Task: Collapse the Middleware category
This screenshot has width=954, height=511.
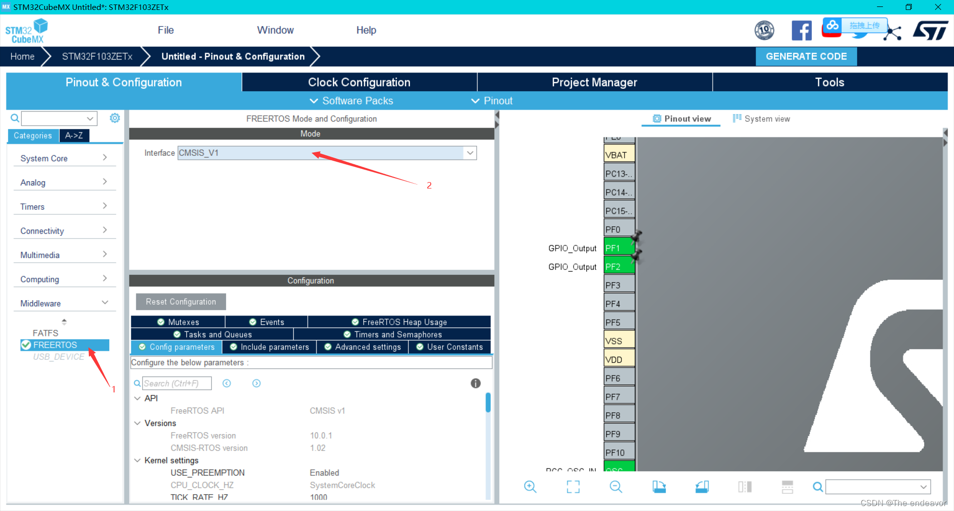Action: pyautogui.click(x=64, y=303)
